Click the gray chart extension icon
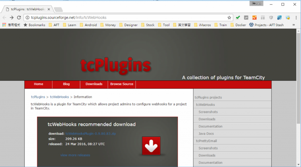Screen dimensions: 301x167 pyautogui.click(x=246, y=18)
